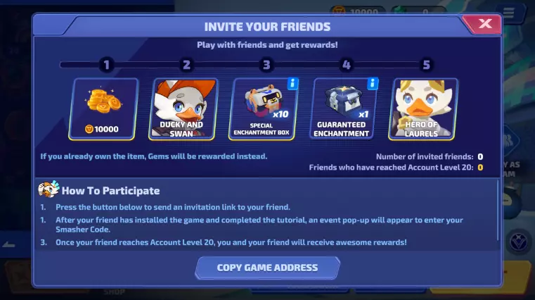535x300 pixels.
Task: Select the Guaranteed Enchantment chest reward
Action: click(x=343, y=109)
